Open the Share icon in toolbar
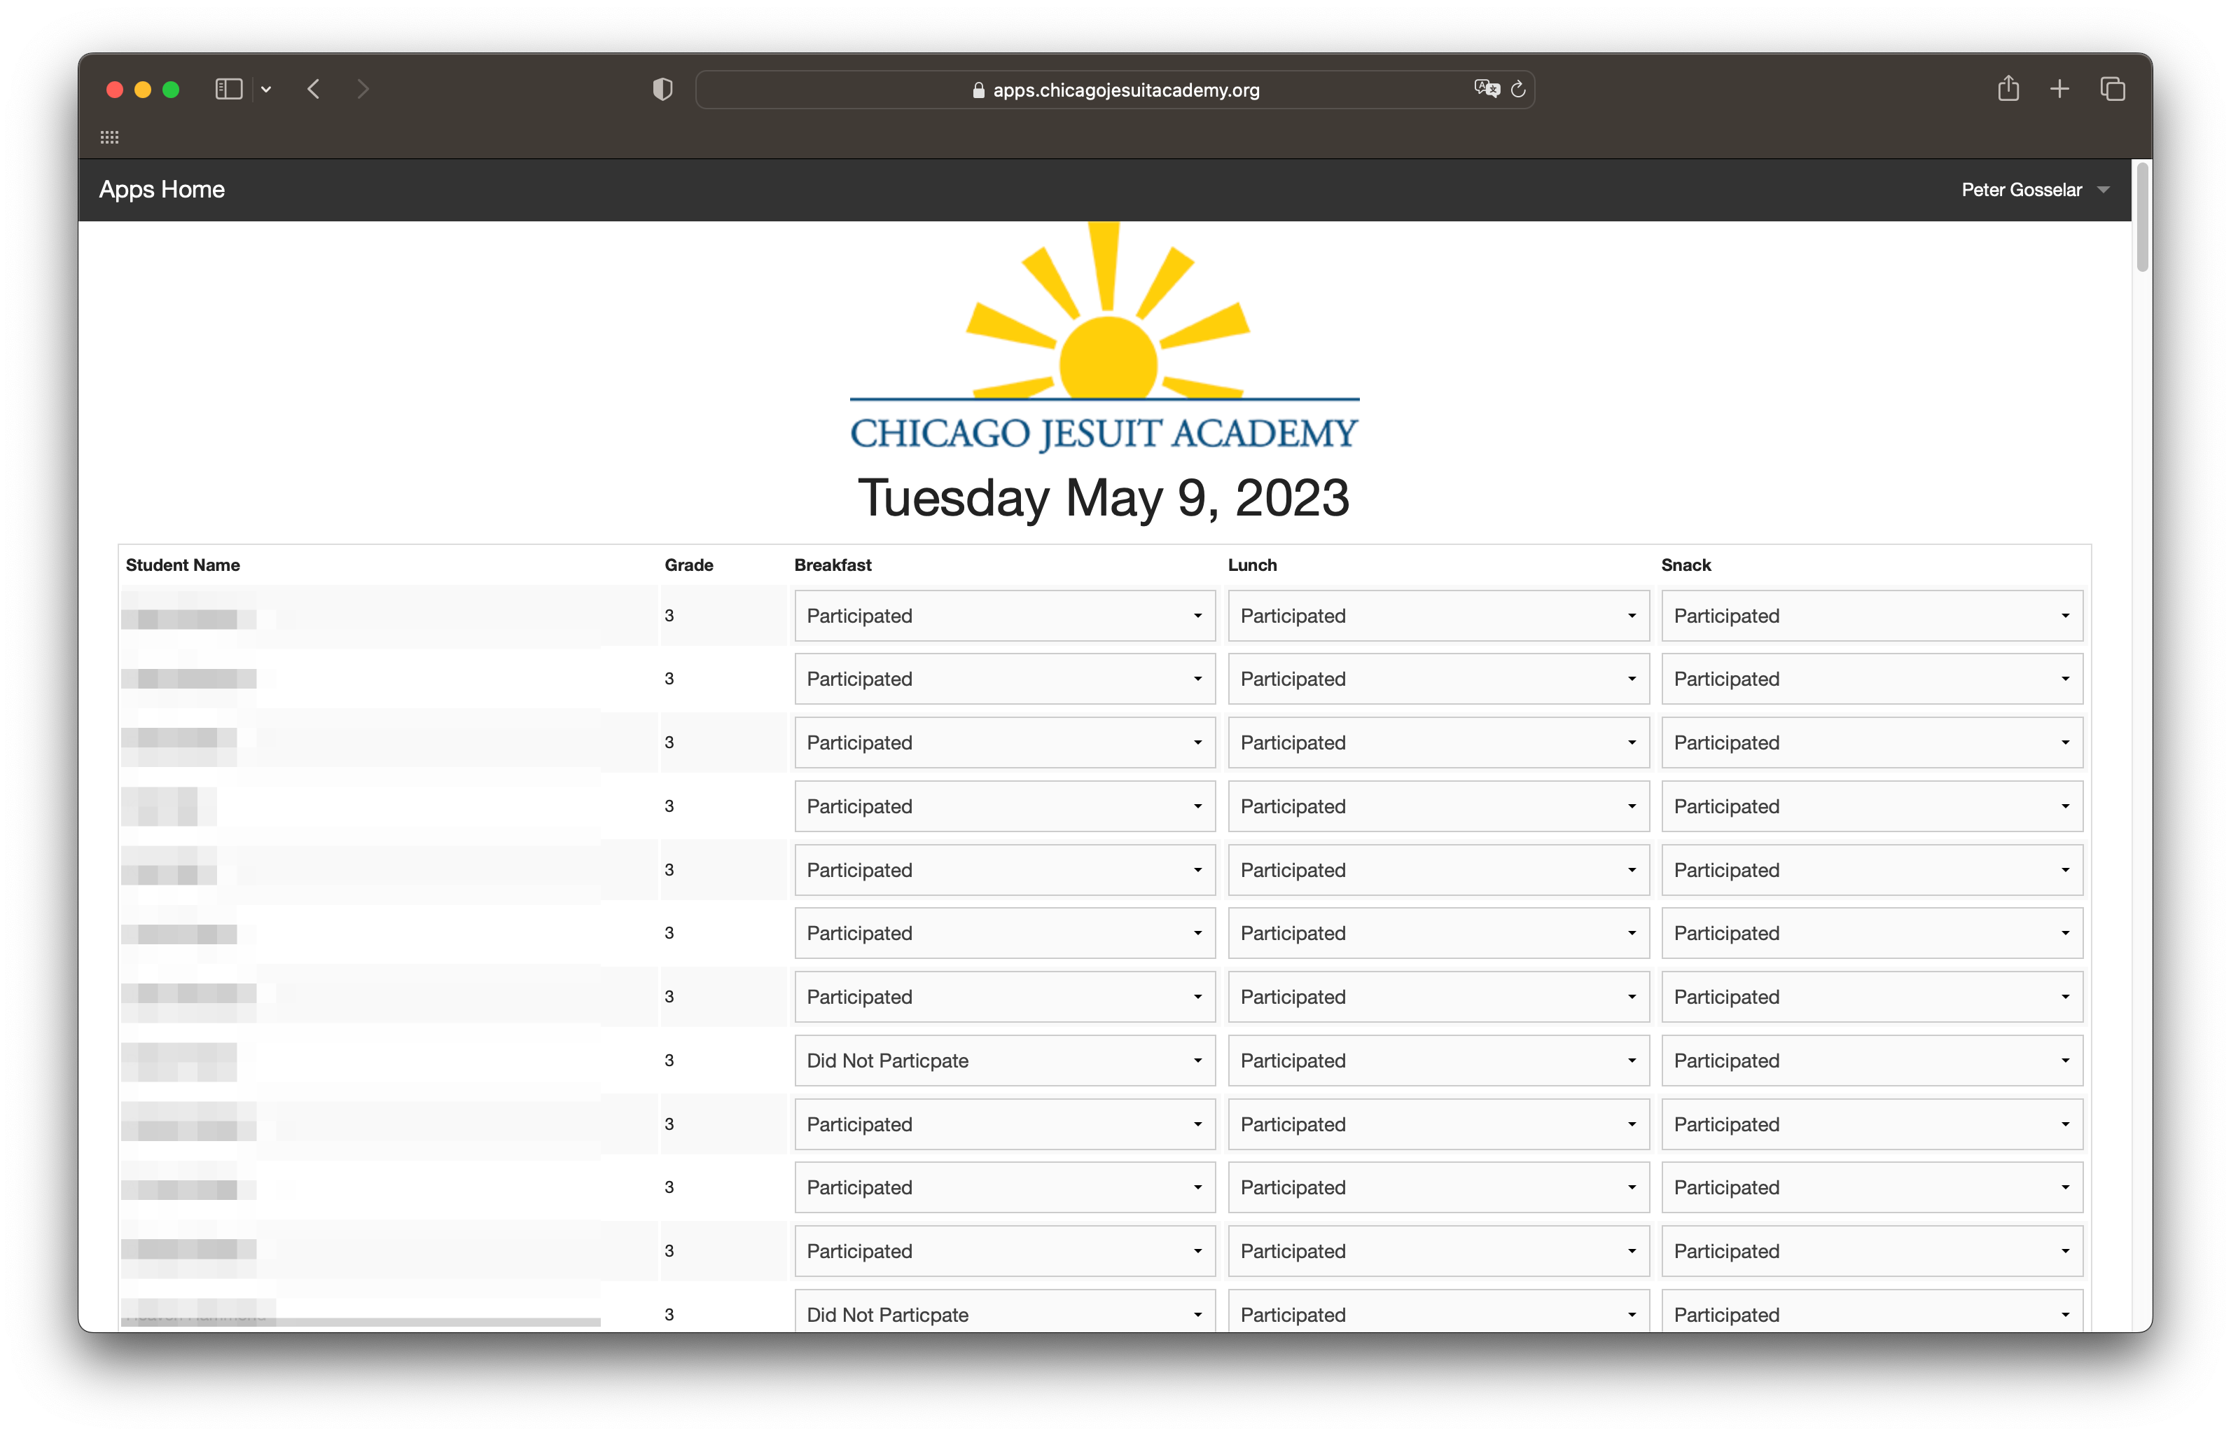This screenshot has height=1436, width=2231. (x=2008, y=90)
